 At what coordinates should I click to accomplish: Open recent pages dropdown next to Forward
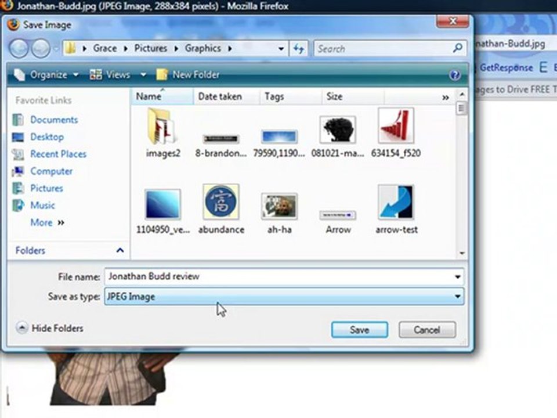coord(56,48)
